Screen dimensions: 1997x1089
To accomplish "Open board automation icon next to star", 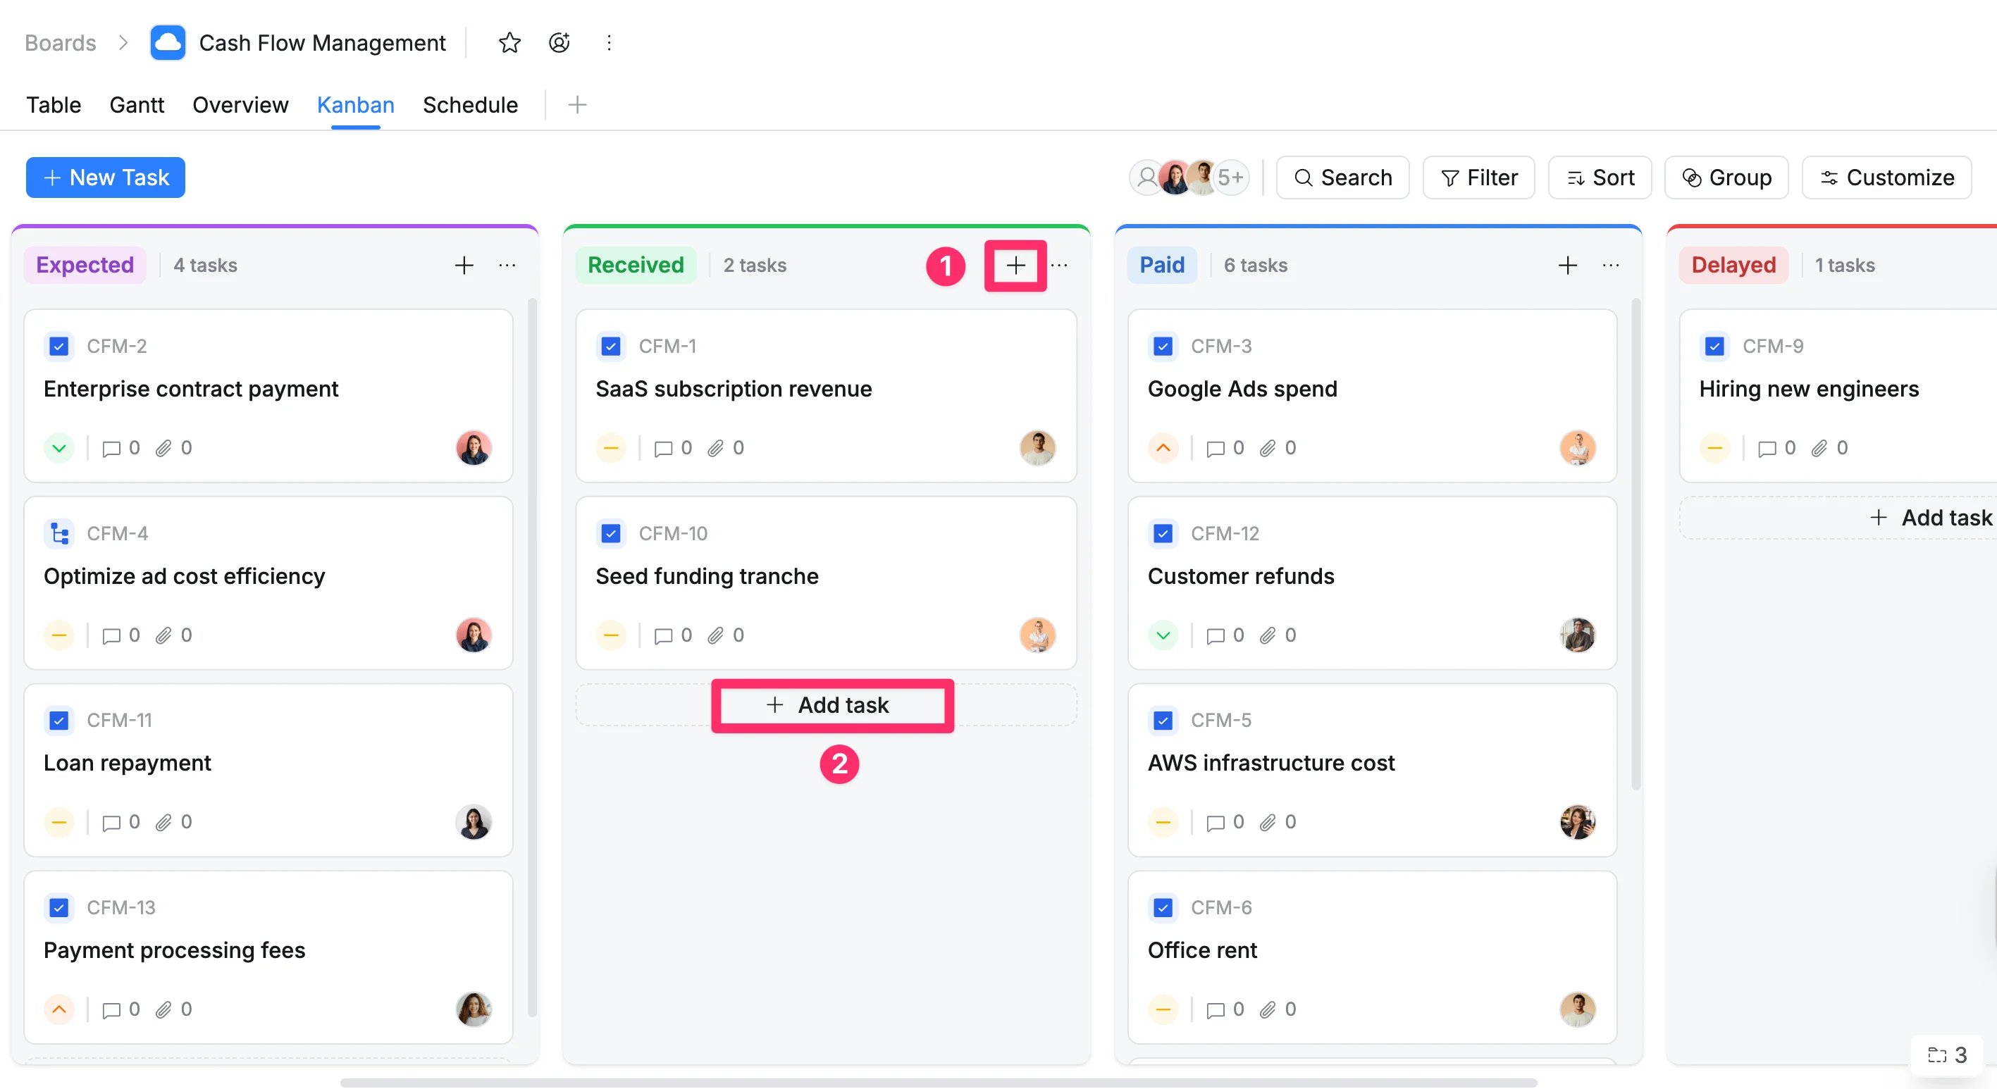I will coord(559,43).
